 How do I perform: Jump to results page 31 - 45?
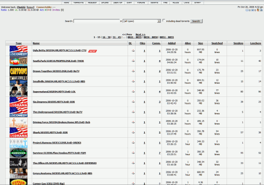pyautogui.click(x=117, y=37)
